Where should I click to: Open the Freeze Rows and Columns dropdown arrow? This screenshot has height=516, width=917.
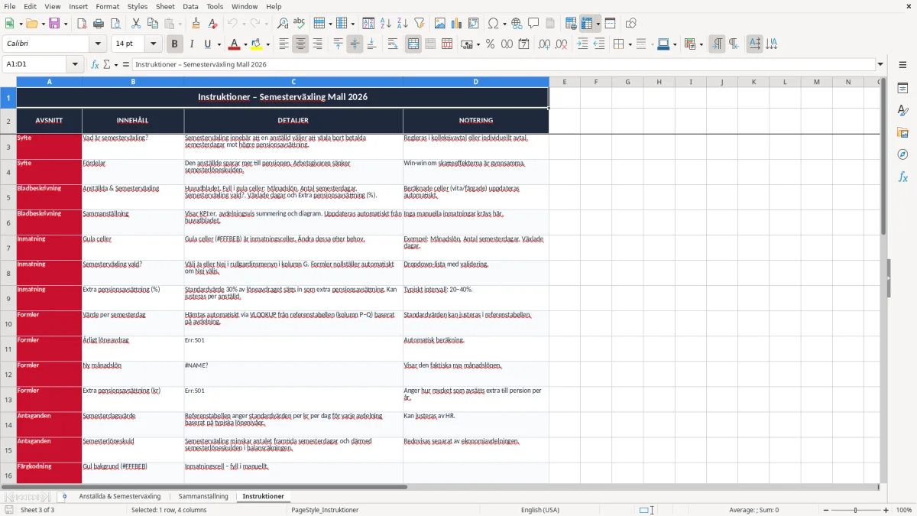[598, 24]
